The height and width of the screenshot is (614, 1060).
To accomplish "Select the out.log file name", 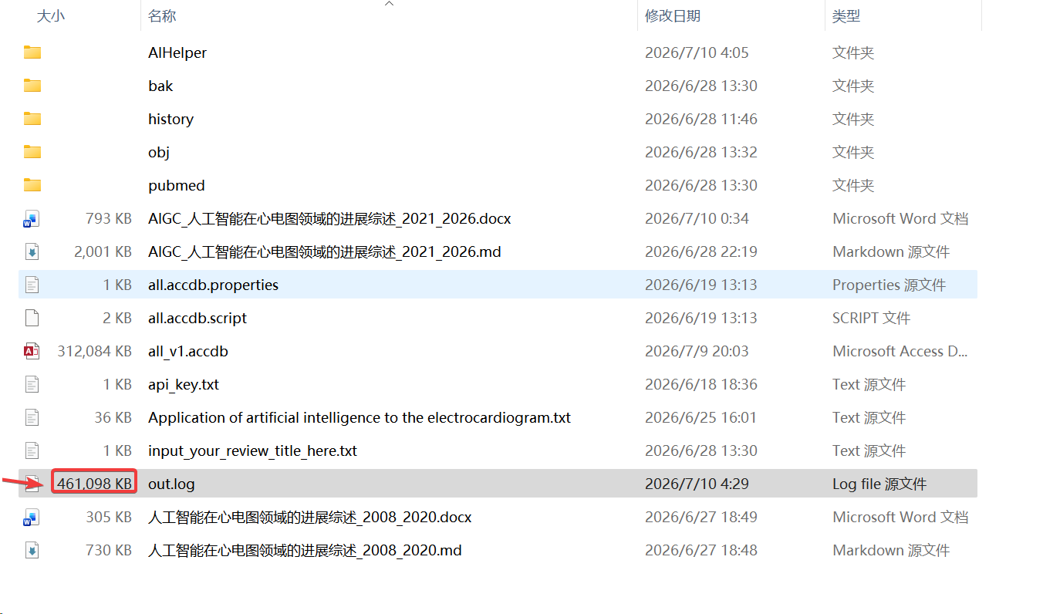I will [x=171, y=484].
